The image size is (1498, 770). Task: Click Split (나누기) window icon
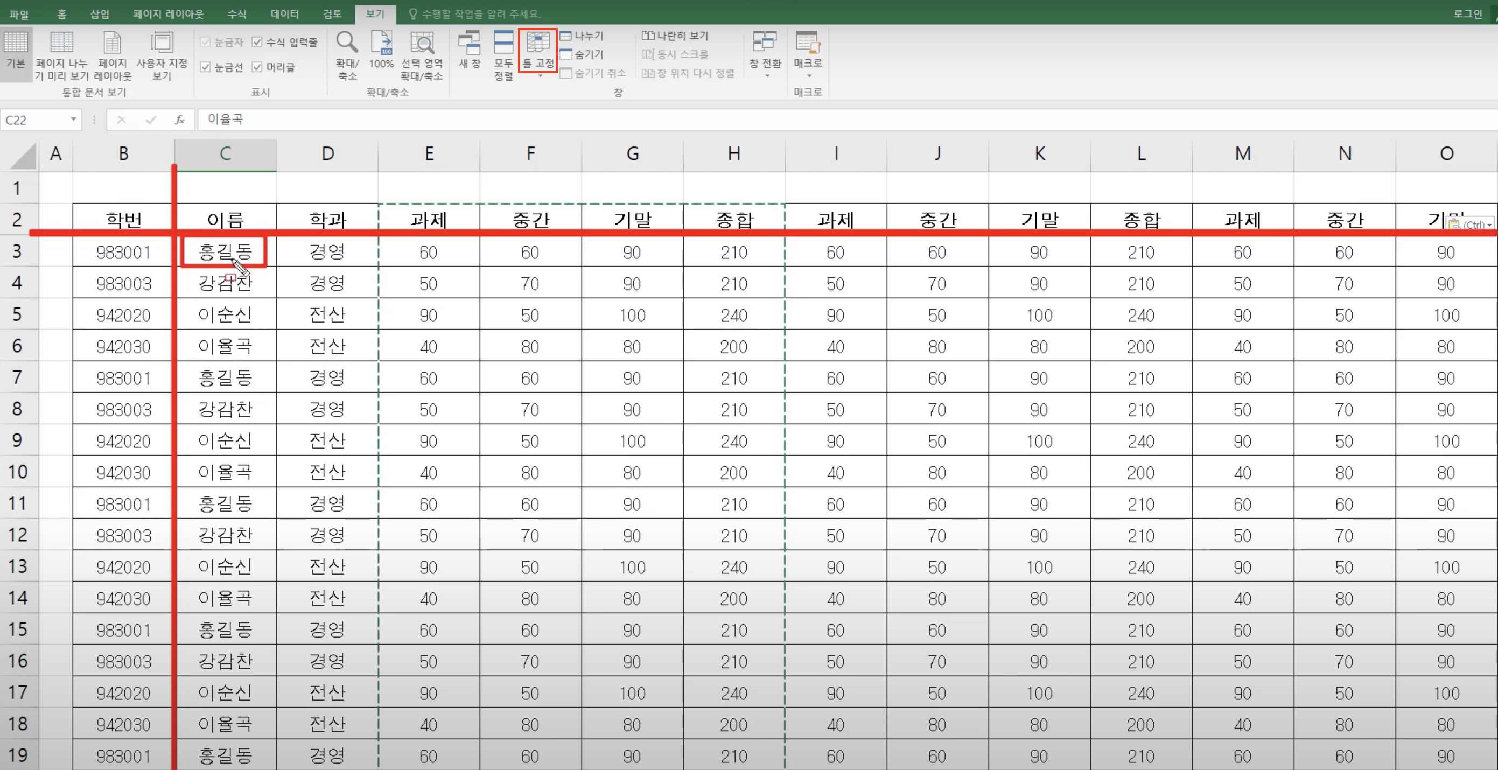tap(565, 36)
